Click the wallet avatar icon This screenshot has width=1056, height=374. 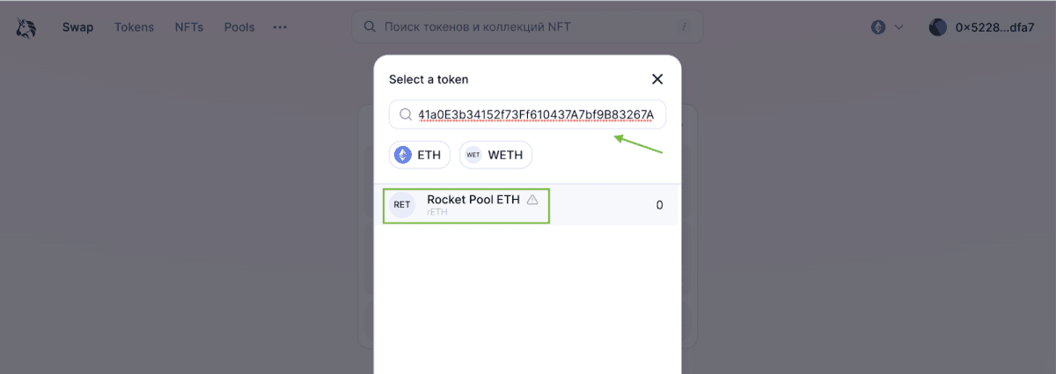pos(938,27)
